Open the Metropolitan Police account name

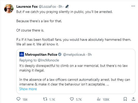click(x=41, y=54)
